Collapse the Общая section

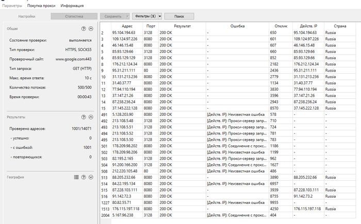click(x=91, y=29)
